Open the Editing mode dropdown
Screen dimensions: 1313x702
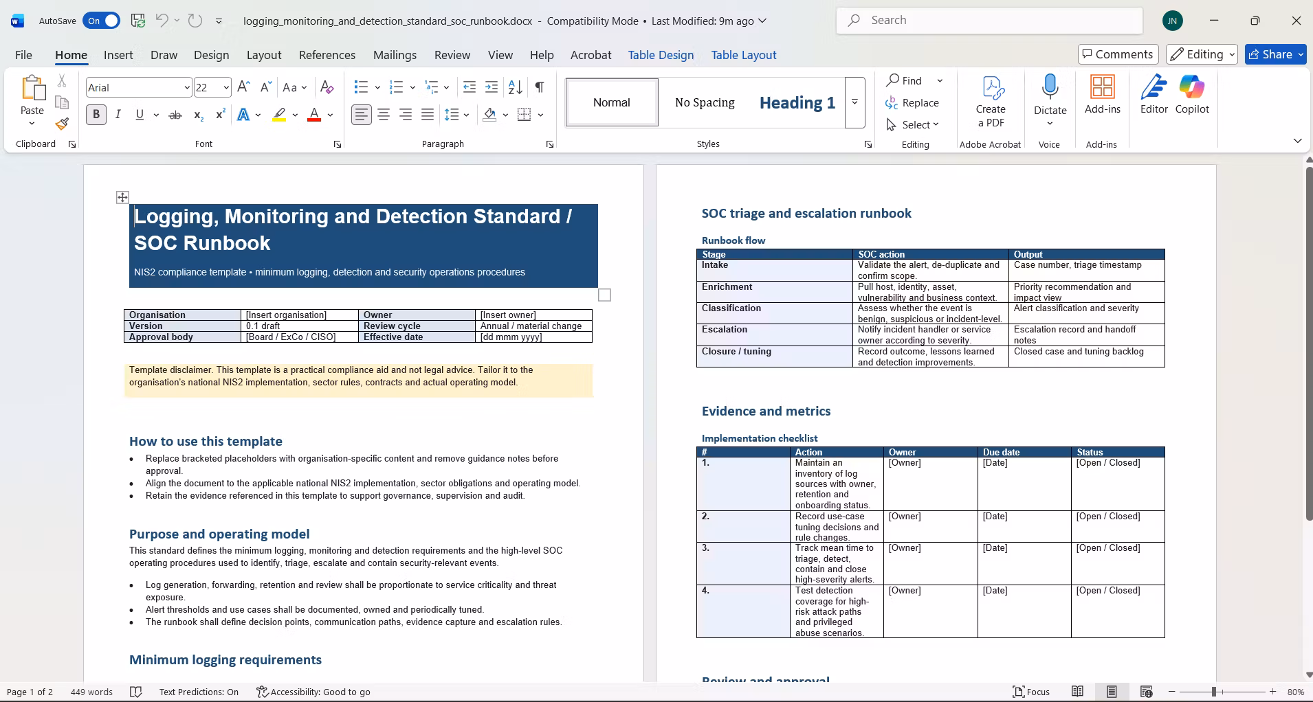[1202, 54]
